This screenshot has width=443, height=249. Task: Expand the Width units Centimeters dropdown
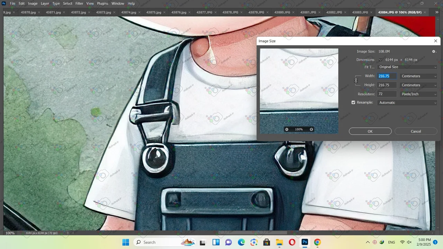coord(418,76)
